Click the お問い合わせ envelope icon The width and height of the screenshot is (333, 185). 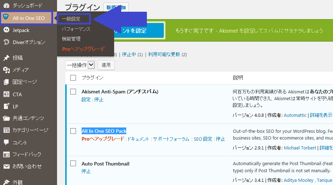pos(6,166)
